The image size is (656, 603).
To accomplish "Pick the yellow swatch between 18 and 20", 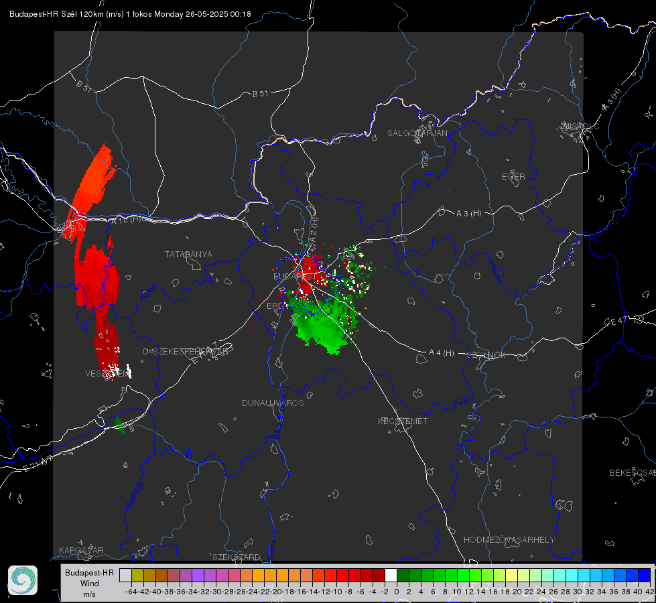I will pos(512,575).
